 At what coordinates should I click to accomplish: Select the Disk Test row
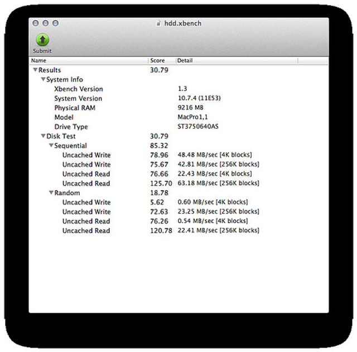(178, 136)
